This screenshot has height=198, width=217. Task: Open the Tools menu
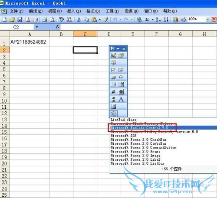tap(112, 11)
